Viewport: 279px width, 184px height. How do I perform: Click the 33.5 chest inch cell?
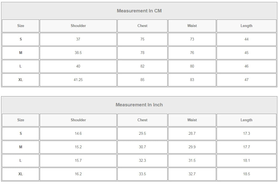(142, 174)
